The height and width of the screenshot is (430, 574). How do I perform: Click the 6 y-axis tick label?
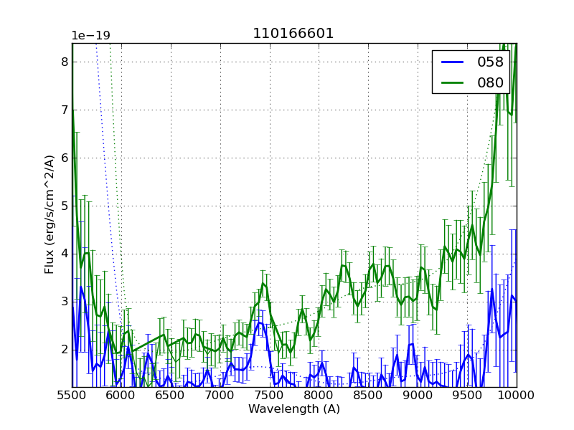pos(65,158)
